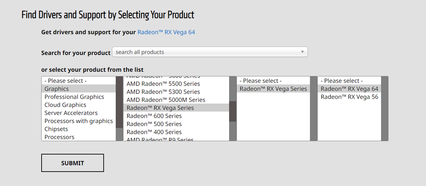Open the Radeon RX Vega 64 link
The height and width of the screenshot is (186, 426).
tap(166, 32)
